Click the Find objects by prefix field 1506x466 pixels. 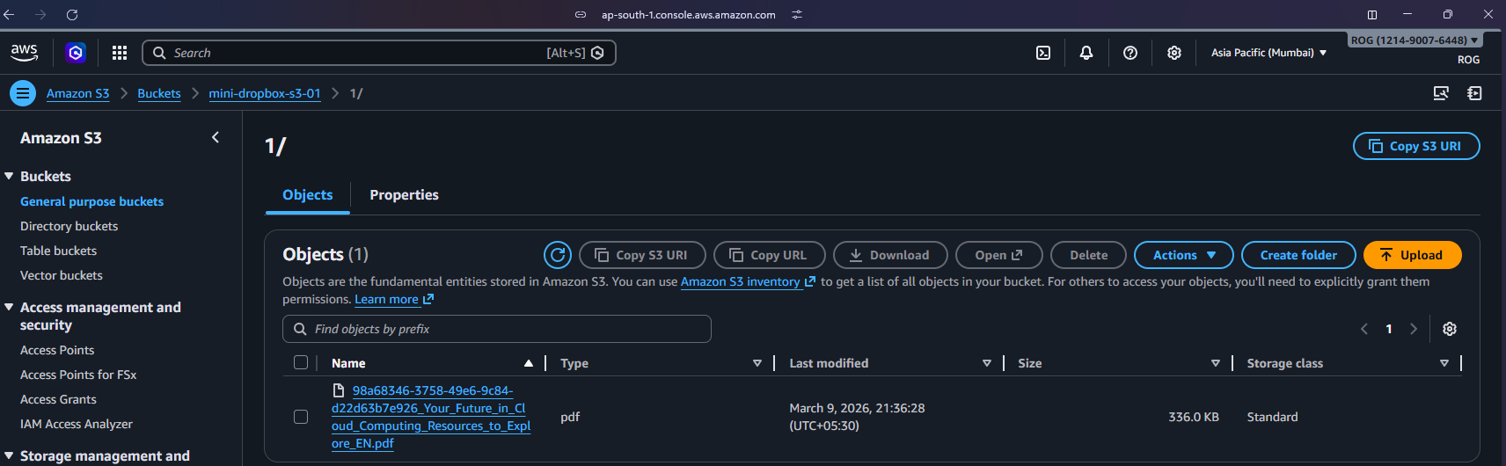point(497,329)
